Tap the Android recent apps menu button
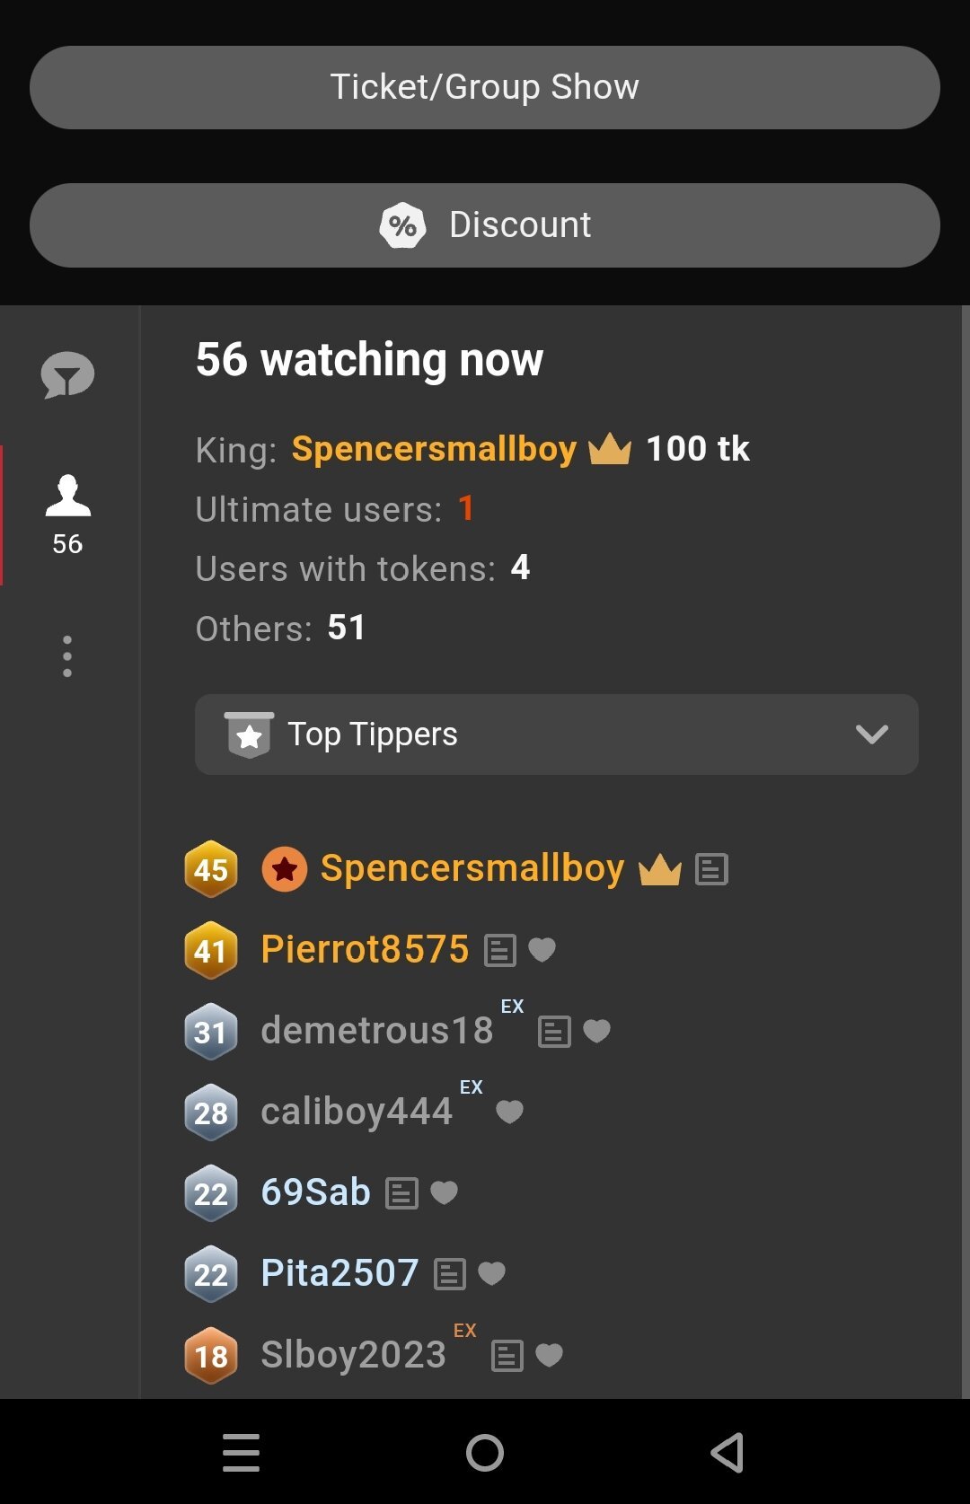This screenshot has width=970, height=1504. click(x=241, y=1452)
